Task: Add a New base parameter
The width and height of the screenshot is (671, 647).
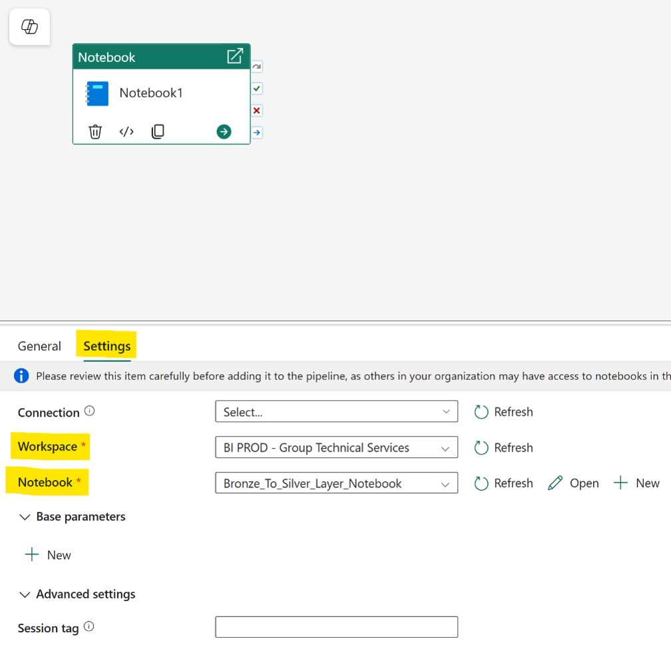Action: (48, 555)
